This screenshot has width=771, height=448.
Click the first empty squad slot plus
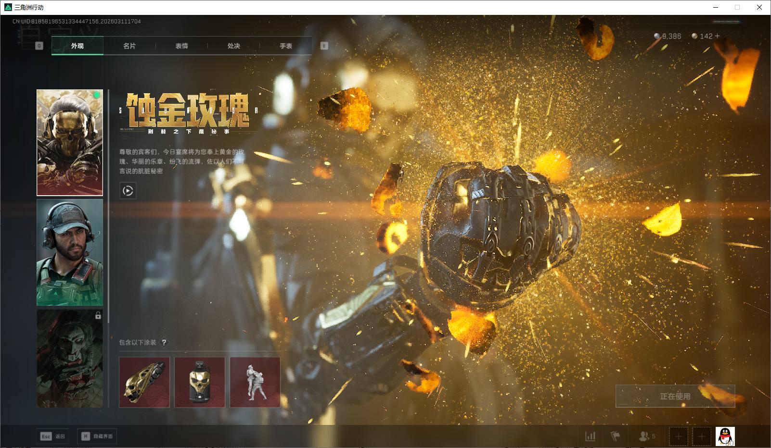click(679, 436)
